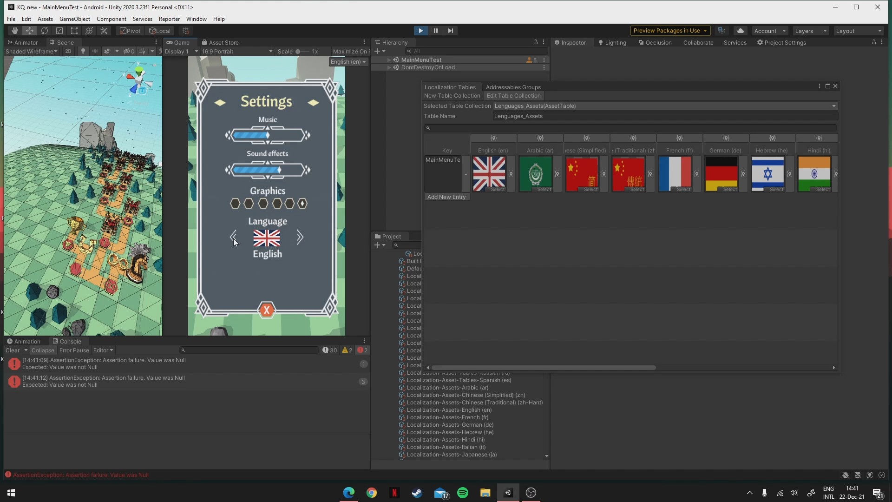
Task: Open the cloud services icon
Action: tap(741, 31)
